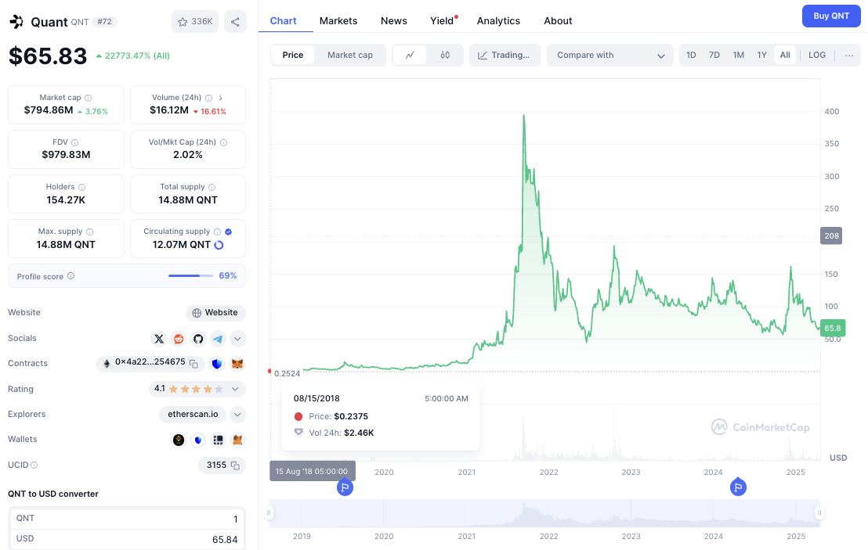This screenshot has width=868, height=550.
Task: Click the MetaMask fox icon in Contracts row
Action: (237, 364)
